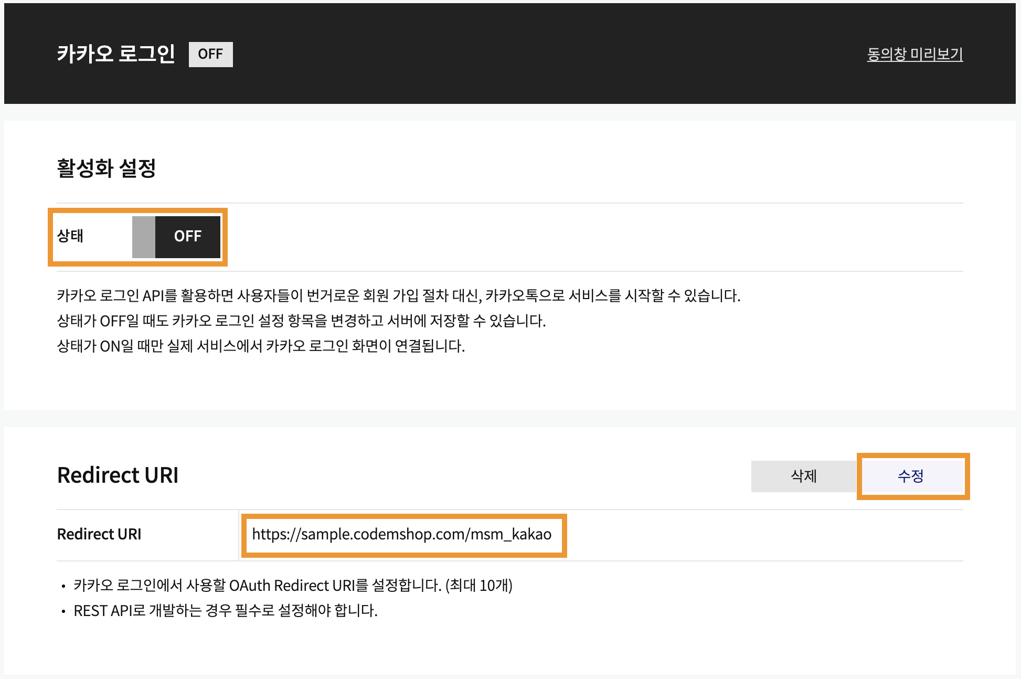This screenshot has height=679, width=1021.
Task: Click the 활성화 설정 section heading
Action: pyautogui.click(x=107, y=168)
